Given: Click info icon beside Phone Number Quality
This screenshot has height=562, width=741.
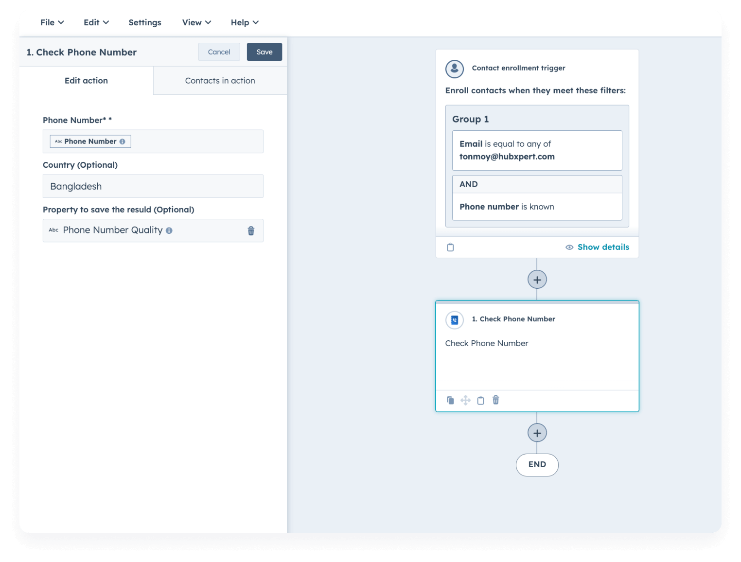Looking at the screenshot, I should pyautogui.click(x=169, y=230).
